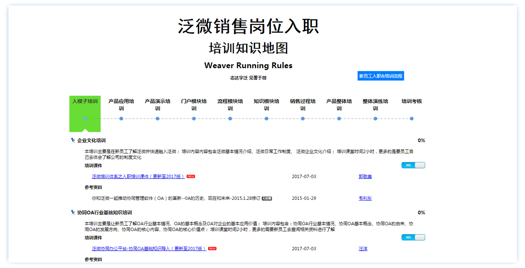The width and height of the screenshot is (525, 268).
Task: Select the 知识模块培训 stage tab
Action: (267, 105)
